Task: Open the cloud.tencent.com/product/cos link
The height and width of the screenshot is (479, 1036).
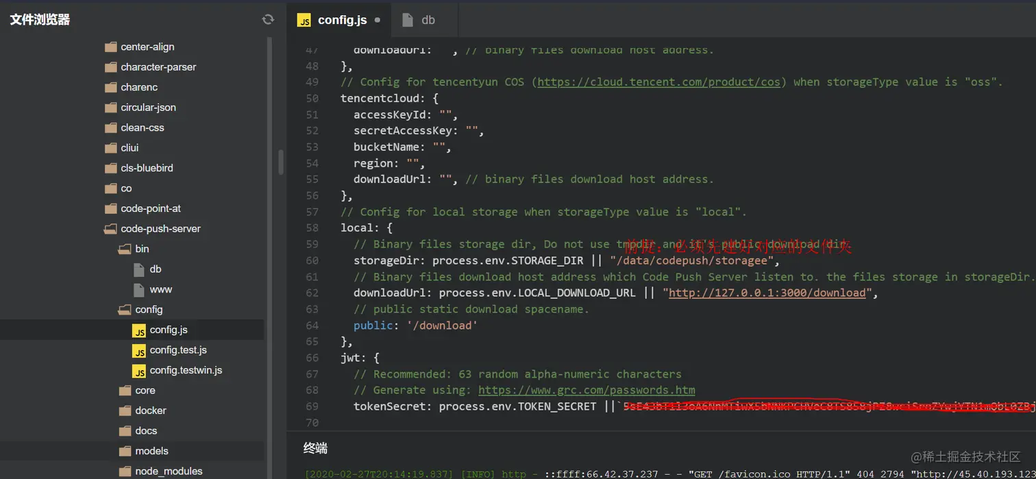Action: point(658,82)
